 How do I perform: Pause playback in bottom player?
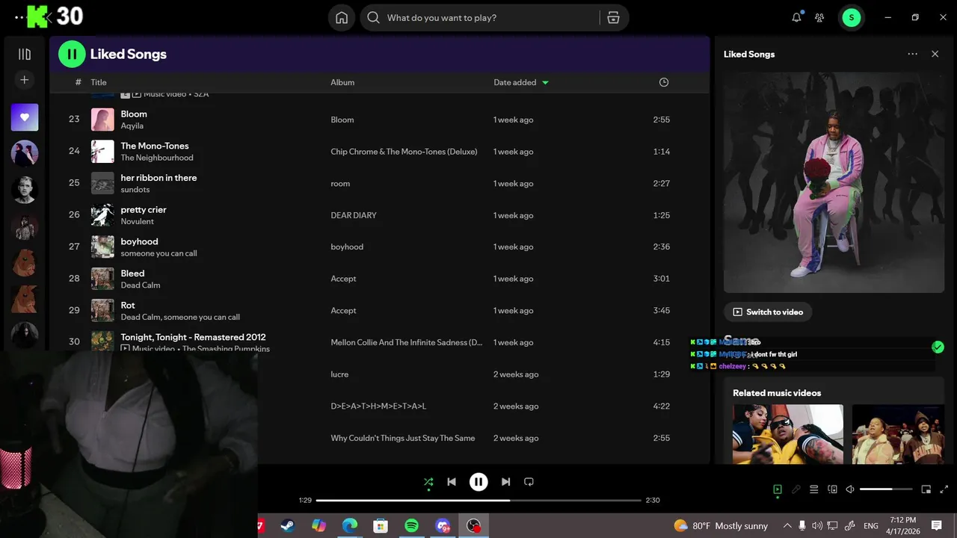pyautogui.click(x=478, y=482)
